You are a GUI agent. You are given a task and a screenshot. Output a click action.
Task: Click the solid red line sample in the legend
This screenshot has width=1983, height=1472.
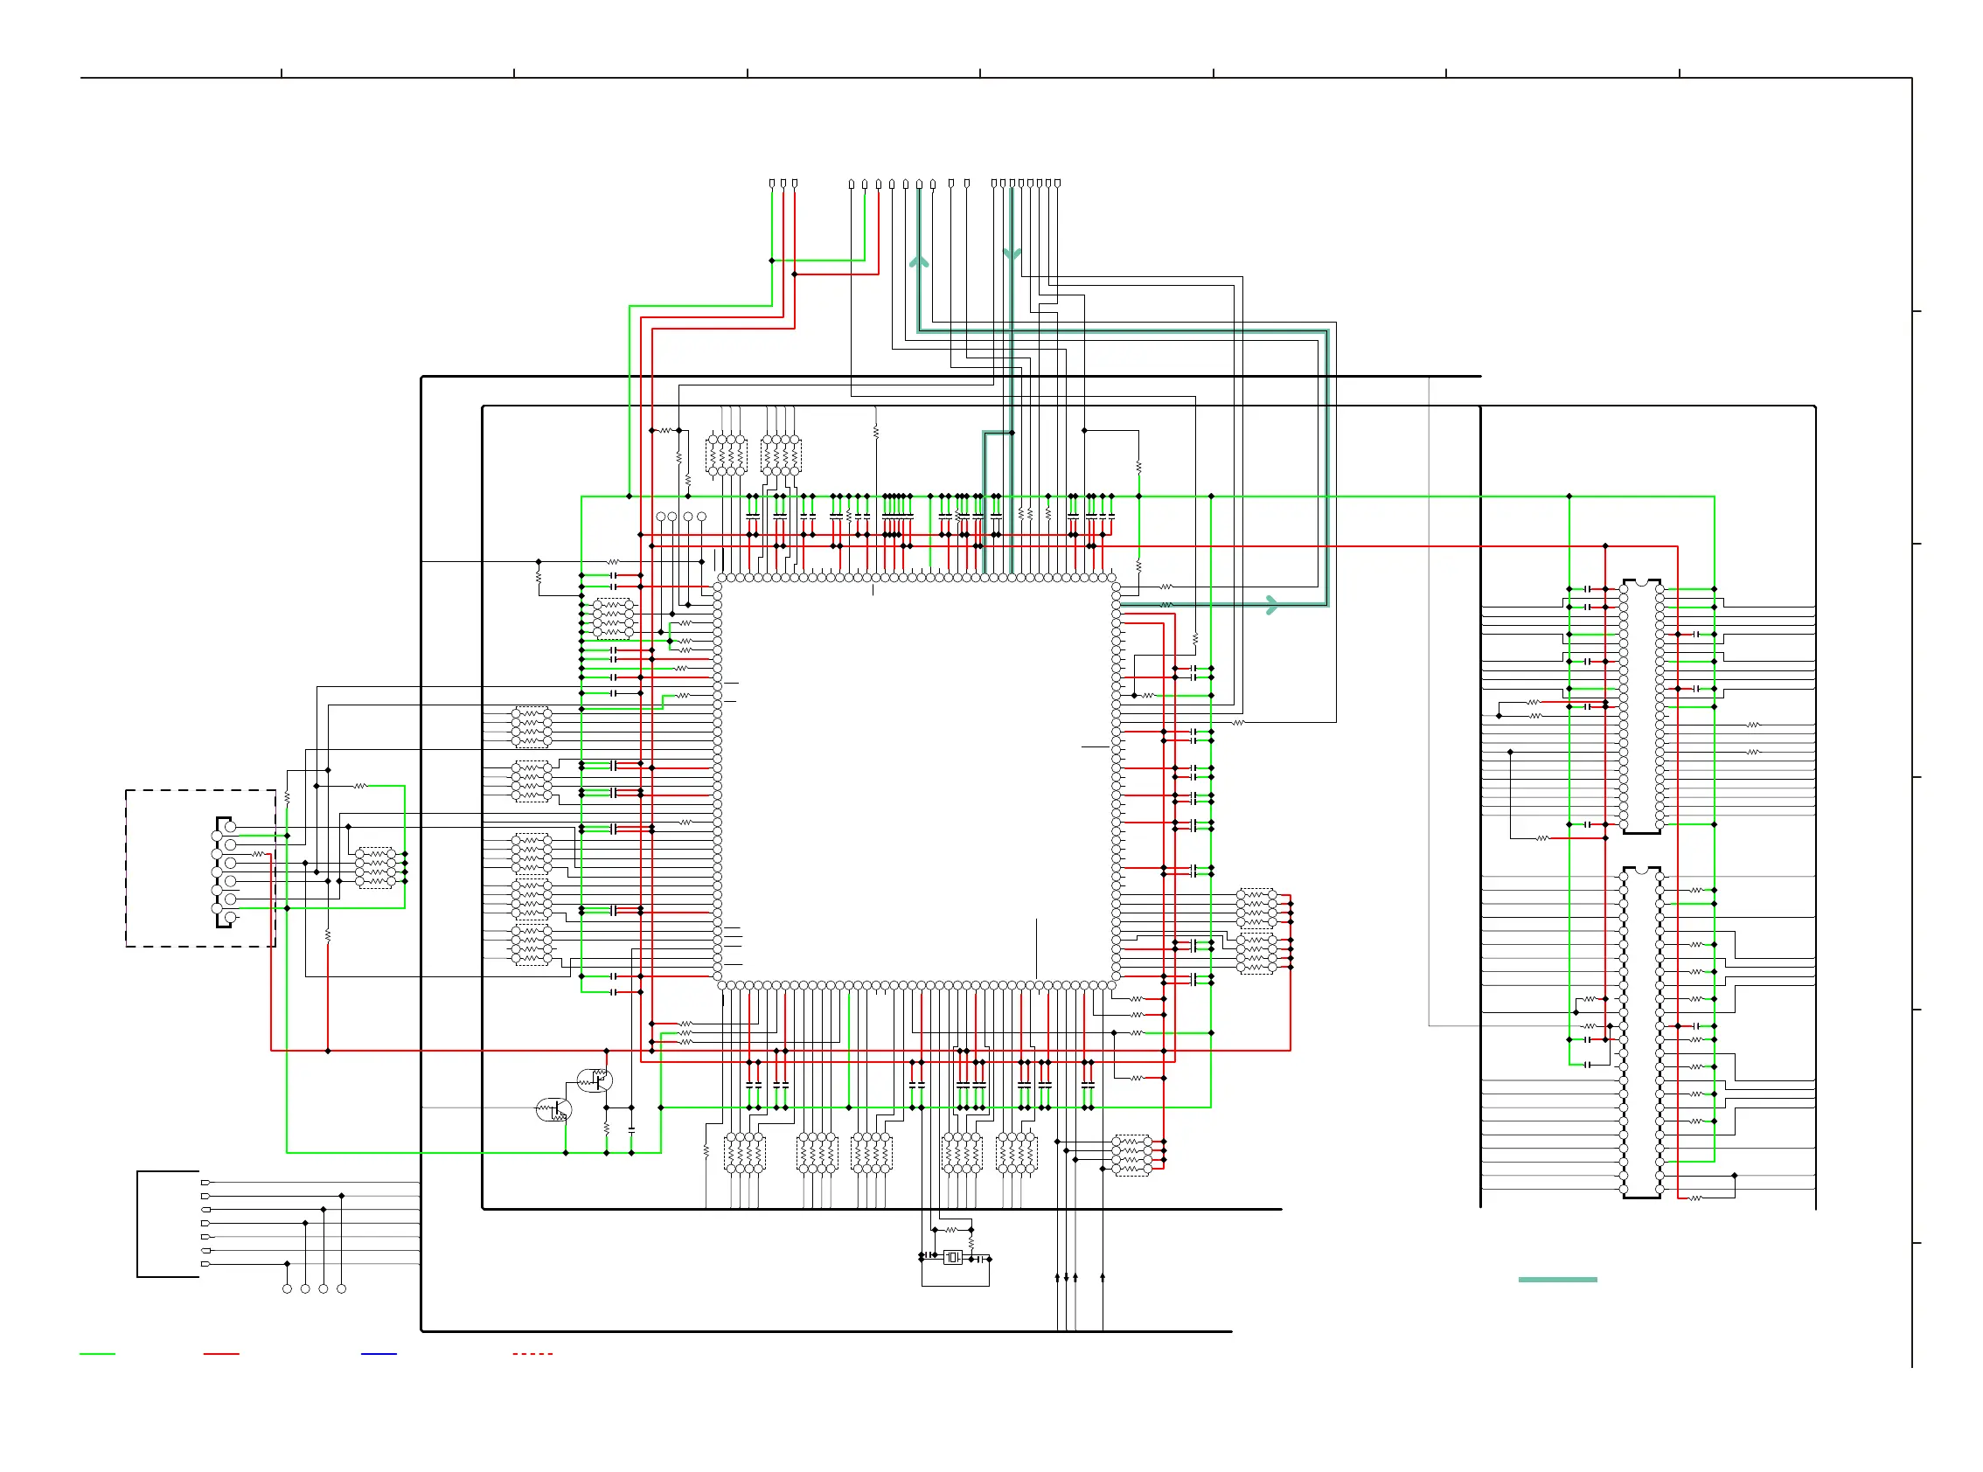coord(221,1353)
